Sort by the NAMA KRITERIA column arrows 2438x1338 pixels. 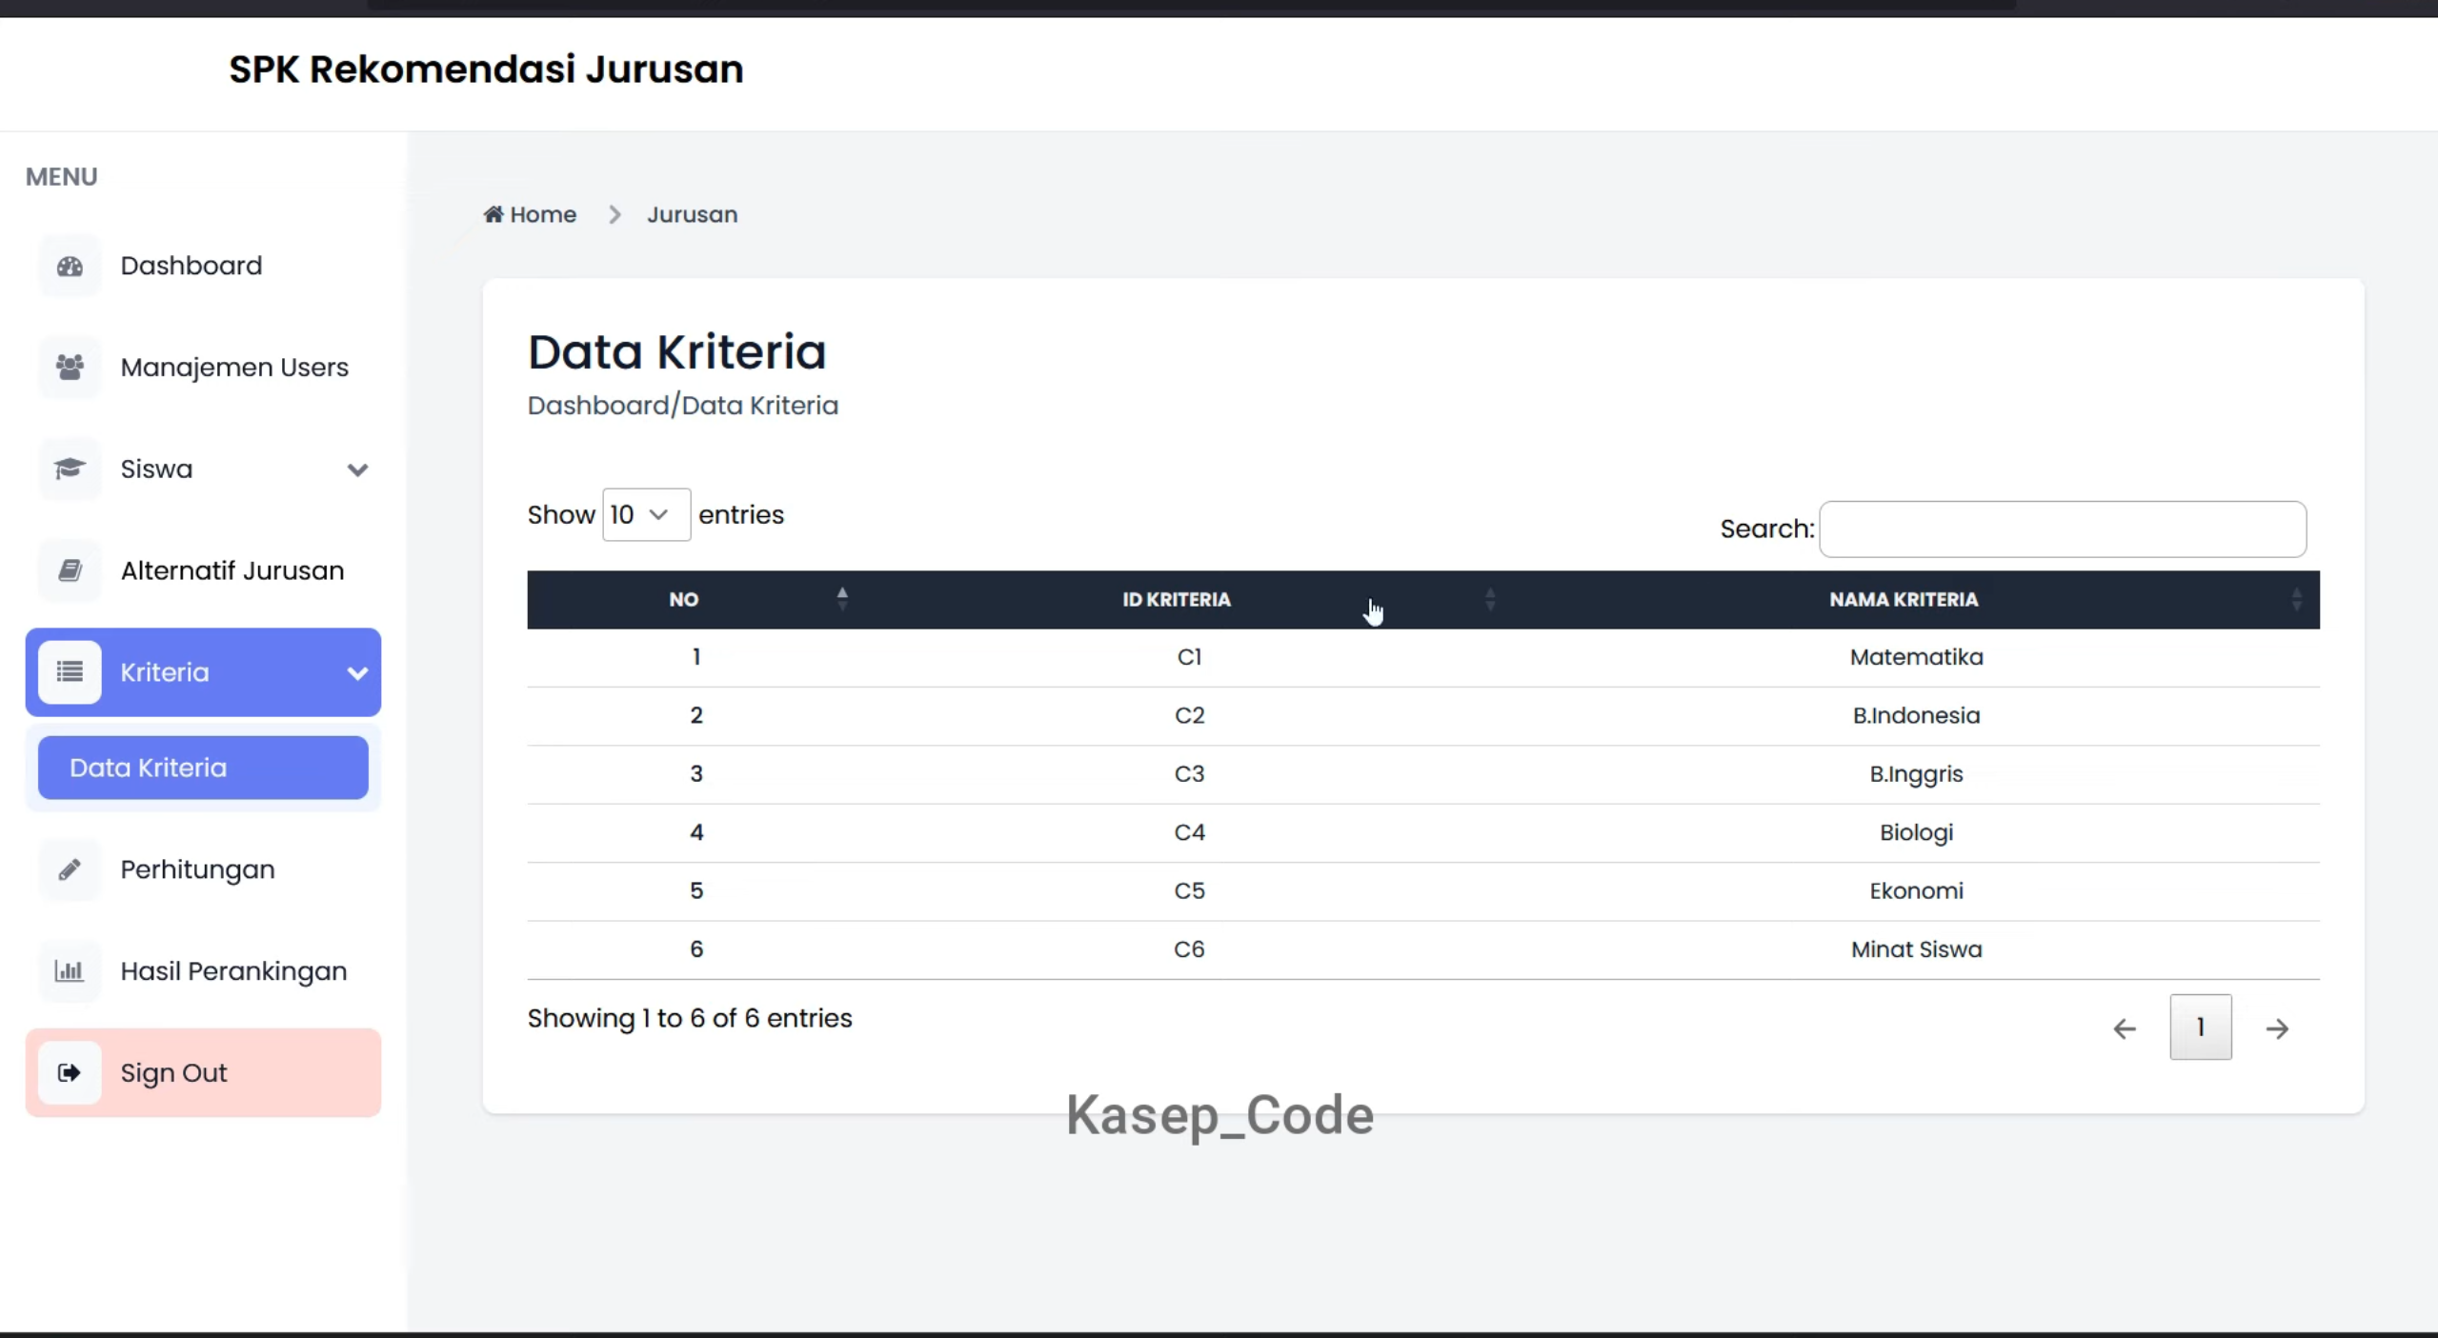tap(2296, 599)
